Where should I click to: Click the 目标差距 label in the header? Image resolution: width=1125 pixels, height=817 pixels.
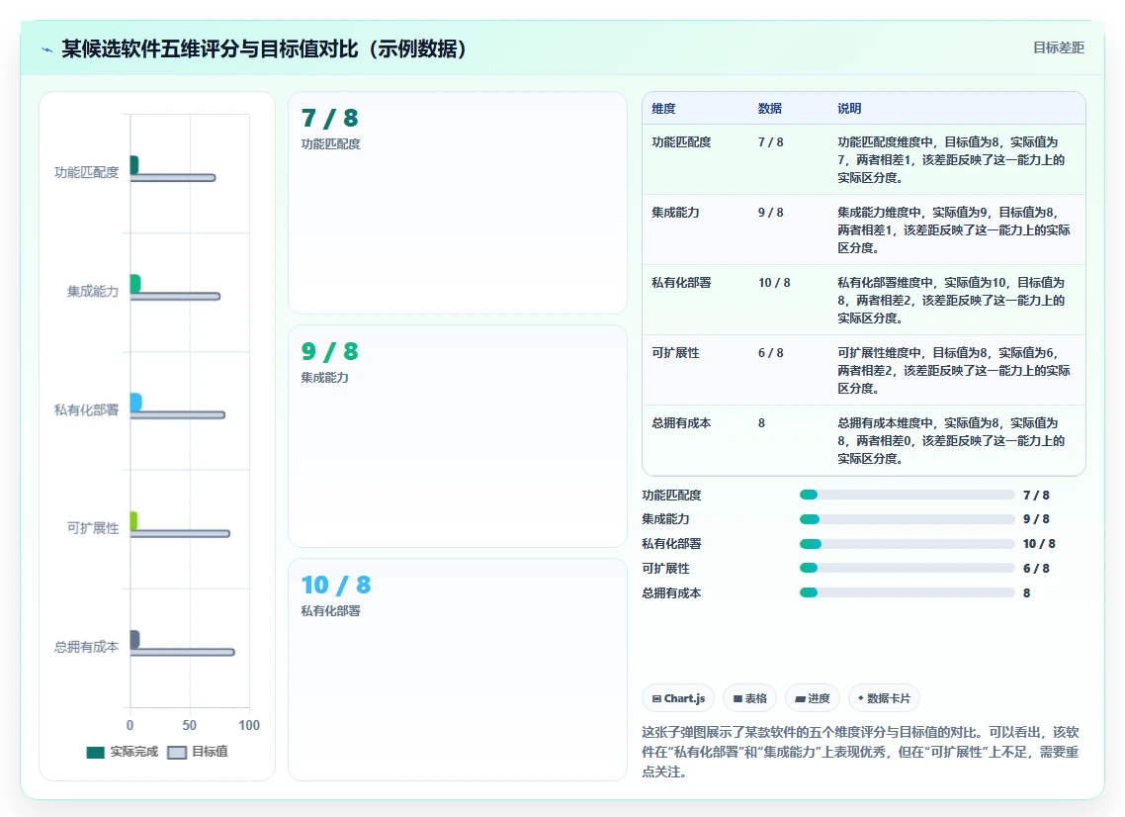[x=1059, y=48]
